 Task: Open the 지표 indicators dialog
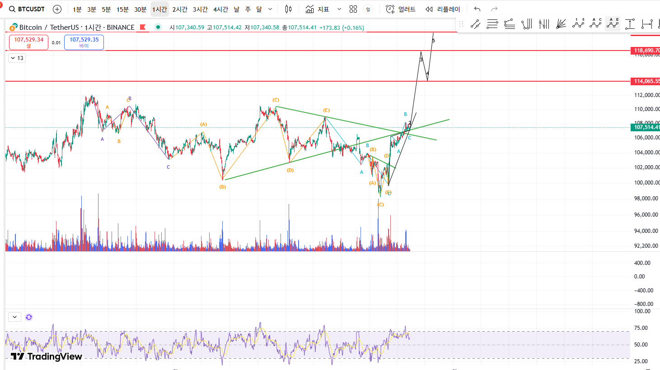pyautogui.click(x=317, y=9)
